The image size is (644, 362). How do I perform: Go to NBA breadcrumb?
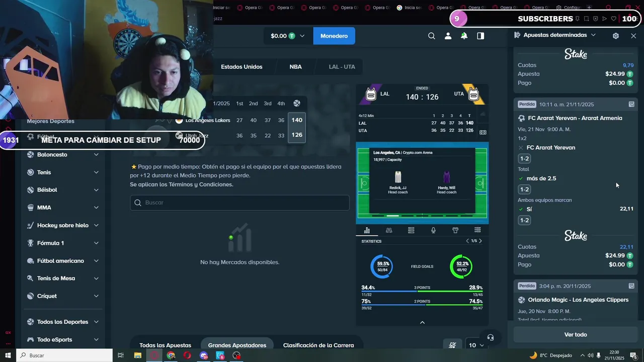[295, 66]
